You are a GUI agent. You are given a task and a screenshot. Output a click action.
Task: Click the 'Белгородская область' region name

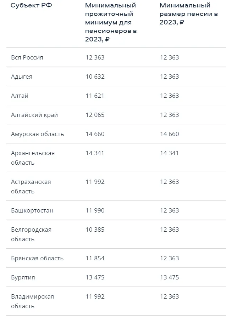coord(31,234)
